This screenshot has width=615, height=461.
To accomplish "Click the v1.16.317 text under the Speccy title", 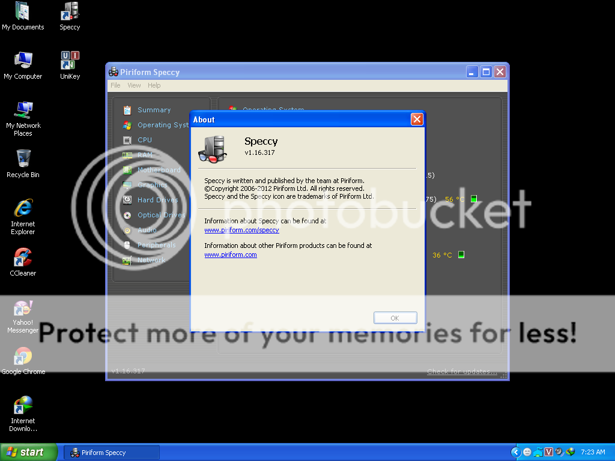I will (x=259, y=152).
